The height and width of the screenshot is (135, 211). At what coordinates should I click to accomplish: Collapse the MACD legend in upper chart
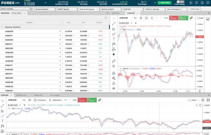point(121,69)
